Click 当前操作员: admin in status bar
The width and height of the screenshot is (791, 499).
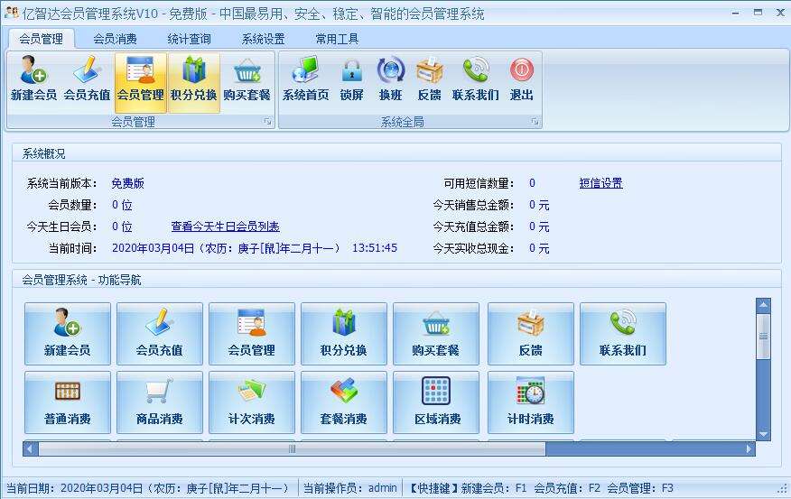coord(349,488)
